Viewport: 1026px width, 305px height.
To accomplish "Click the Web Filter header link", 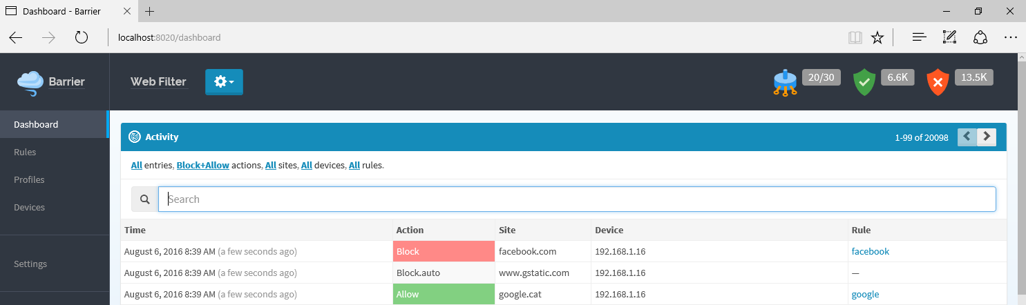I will 159,81.
